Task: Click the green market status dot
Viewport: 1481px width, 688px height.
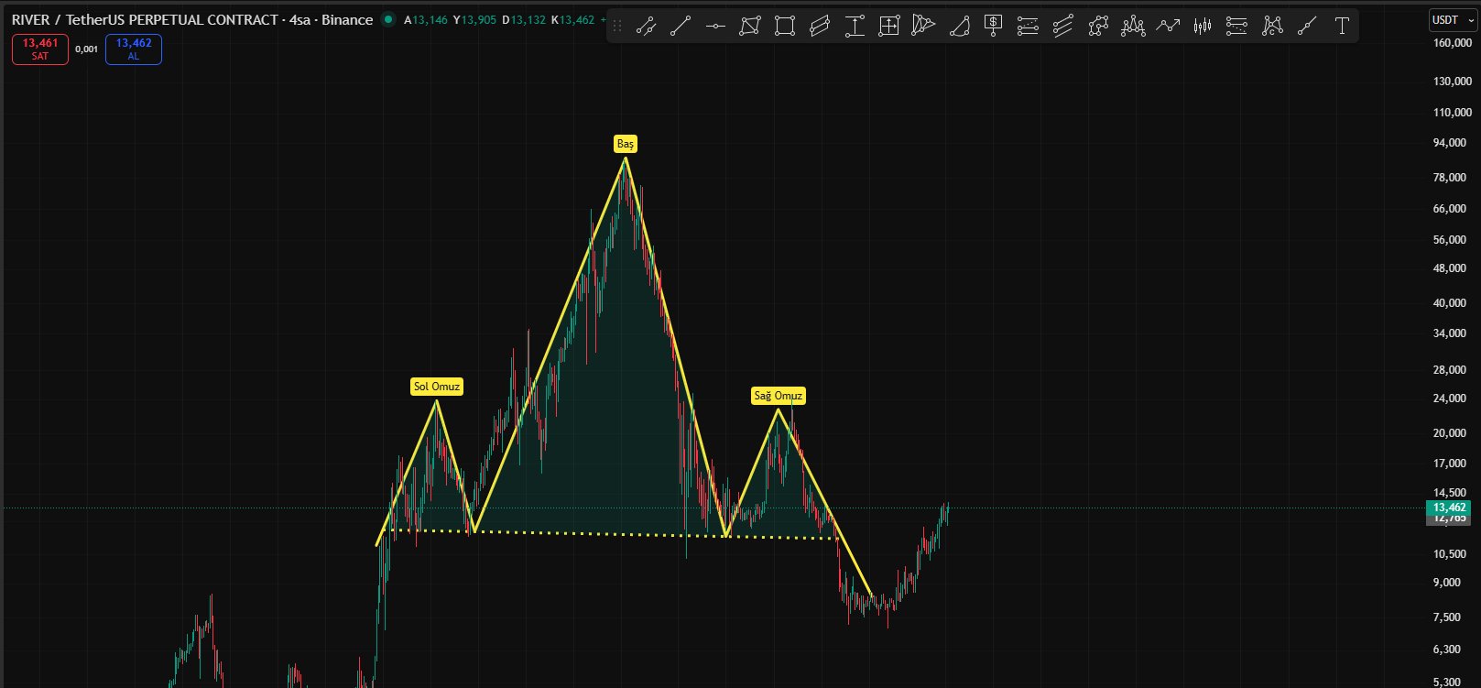Action: pos(388,19)
